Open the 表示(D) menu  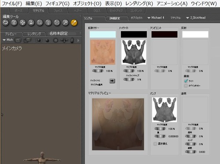point(114,4)
